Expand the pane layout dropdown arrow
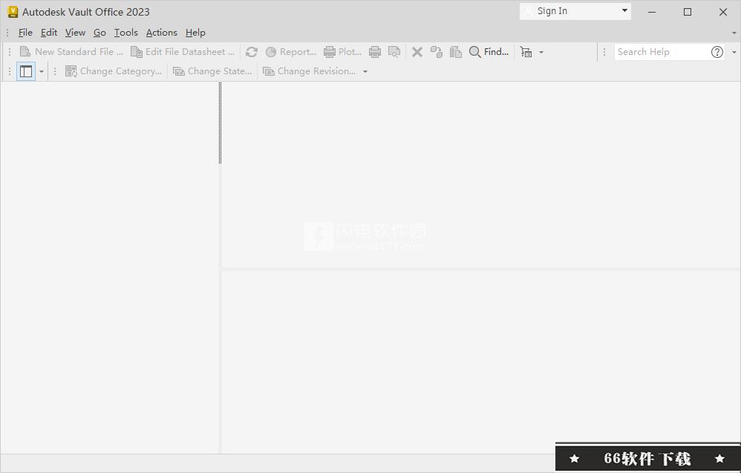This screenshot has width=741, height=473. tap(41, 72)
